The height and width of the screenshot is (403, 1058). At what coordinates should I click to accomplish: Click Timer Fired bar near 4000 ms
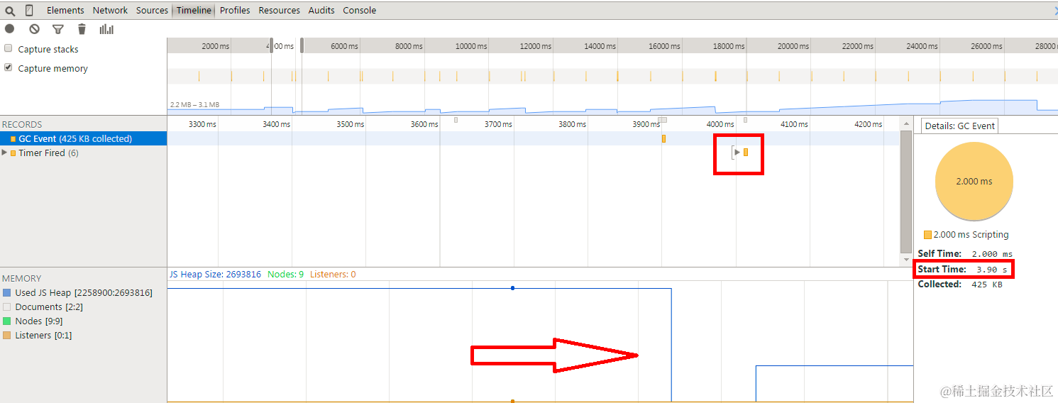click(x=746, y=153)
